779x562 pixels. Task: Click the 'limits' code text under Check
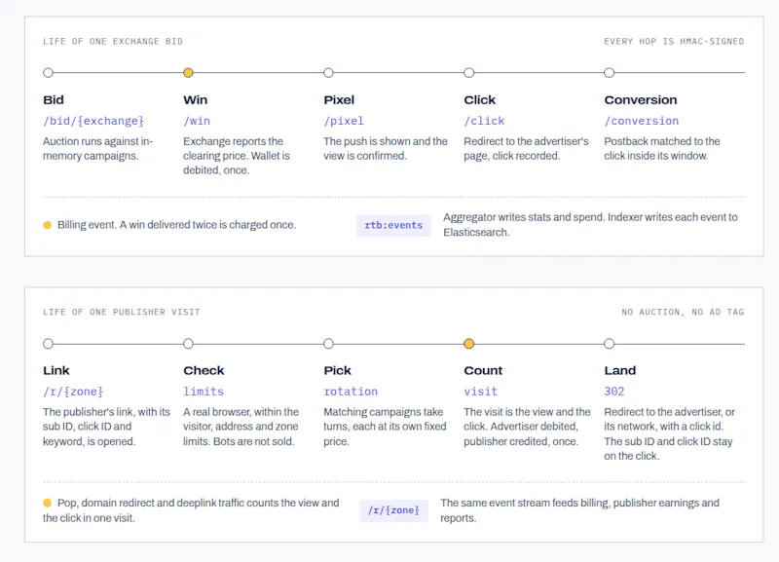[204, 392]
